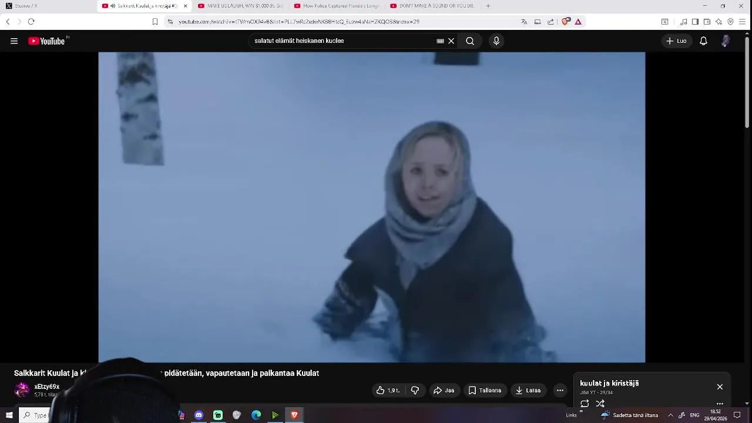Start voice search with microphone icon

coord(496,41)
